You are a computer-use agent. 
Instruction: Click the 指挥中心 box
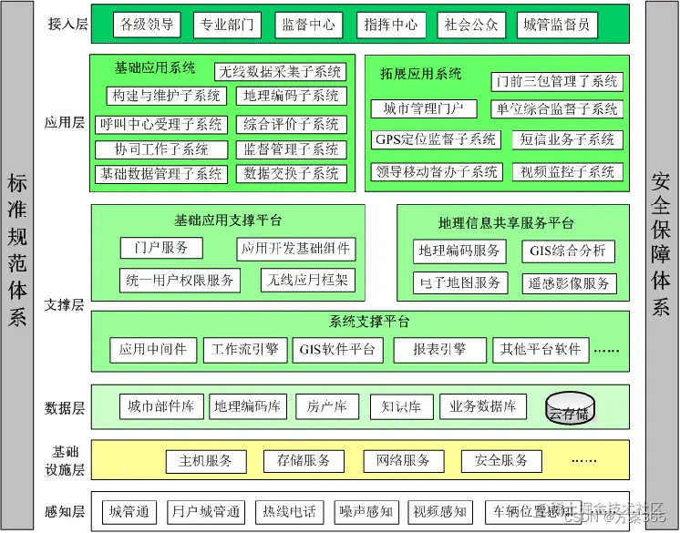[x=391, y=26]
